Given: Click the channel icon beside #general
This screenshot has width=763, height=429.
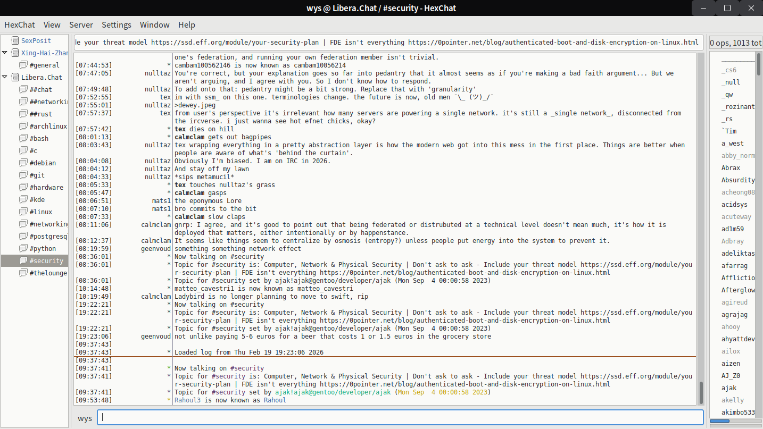Looking at the screenshot, I should [23, 65].
